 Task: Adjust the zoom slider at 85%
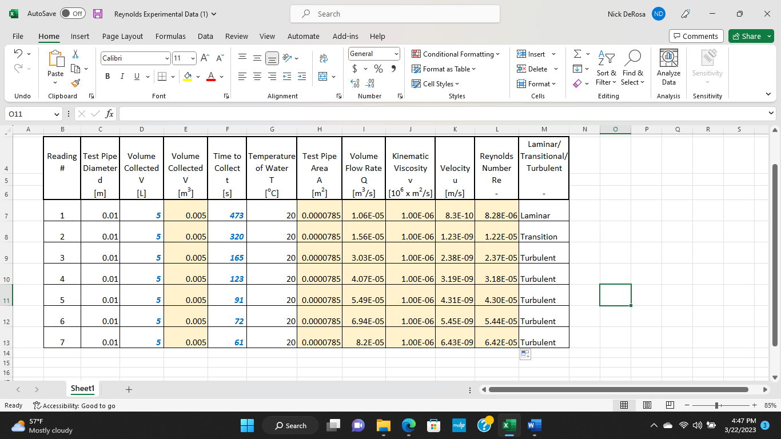(716, 405)
